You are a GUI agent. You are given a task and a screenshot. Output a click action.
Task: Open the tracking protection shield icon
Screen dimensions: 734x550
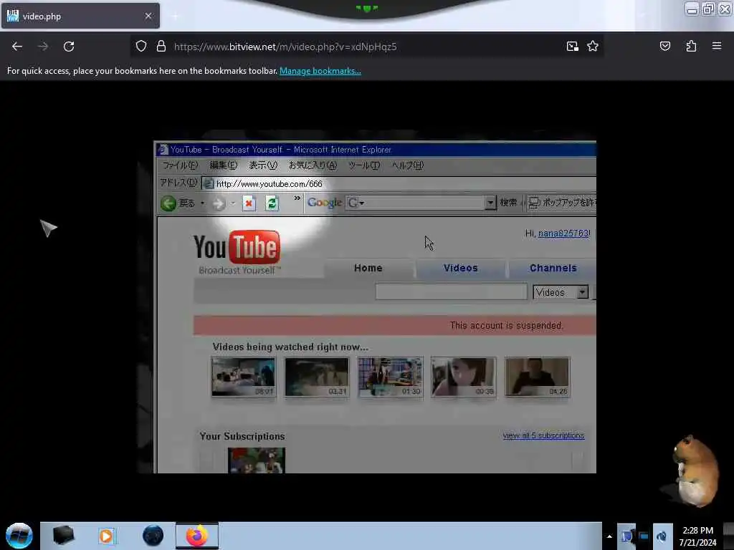pos(141,47)
